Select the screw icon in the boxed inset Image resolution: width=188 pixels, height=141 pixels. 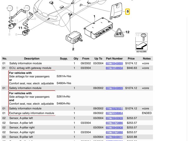[x=144, y=37]
